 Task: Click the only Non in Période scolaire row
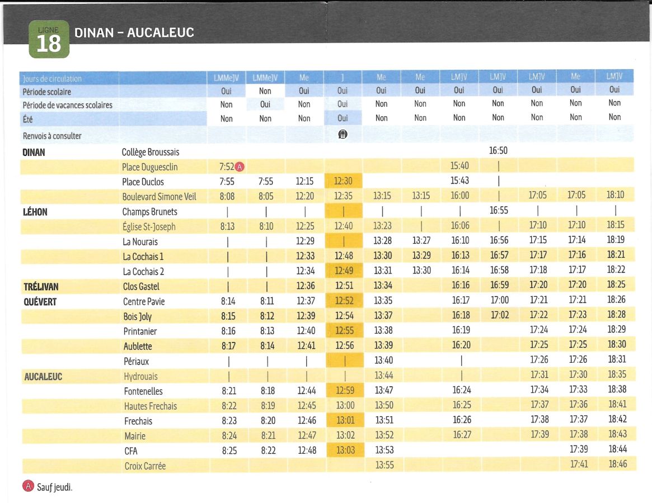click(265, 91)
